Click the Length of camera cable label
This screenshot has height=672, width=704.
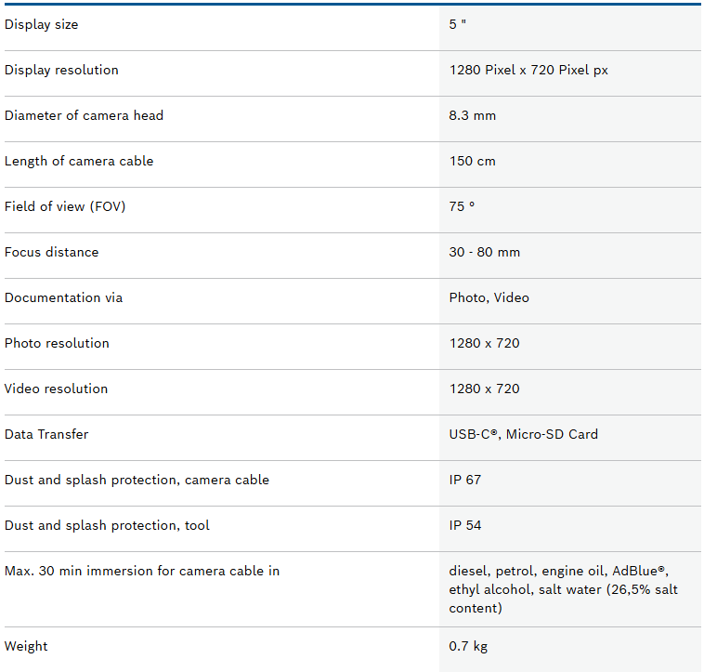(79, 162)
